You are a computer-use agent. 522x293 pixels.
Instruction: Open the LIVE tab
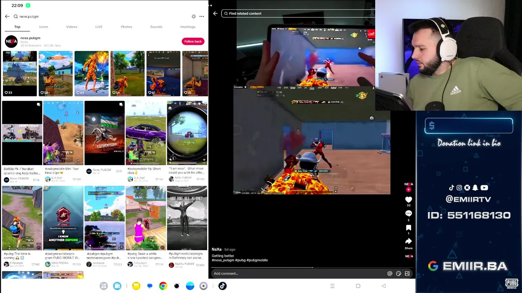pyautogui.click(x=99, y=27)
